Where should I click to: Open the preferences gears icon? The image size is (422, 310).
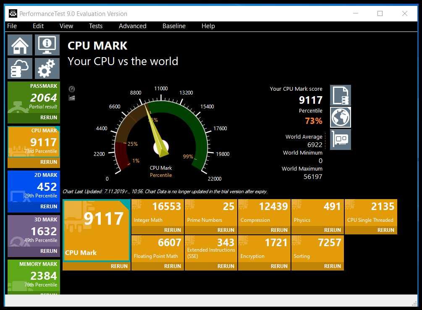coord(47,68)
